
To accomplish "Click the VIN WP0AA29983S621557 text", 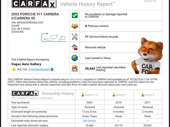I will 27,23.
